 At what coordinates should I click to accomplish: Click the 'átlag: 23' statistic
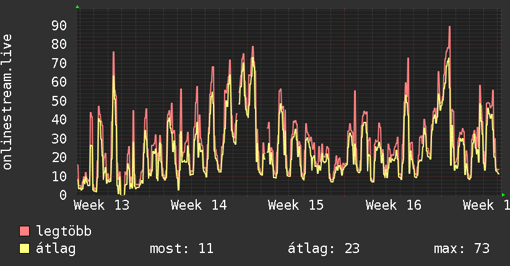pyautogui.click(x=324, y=249)
